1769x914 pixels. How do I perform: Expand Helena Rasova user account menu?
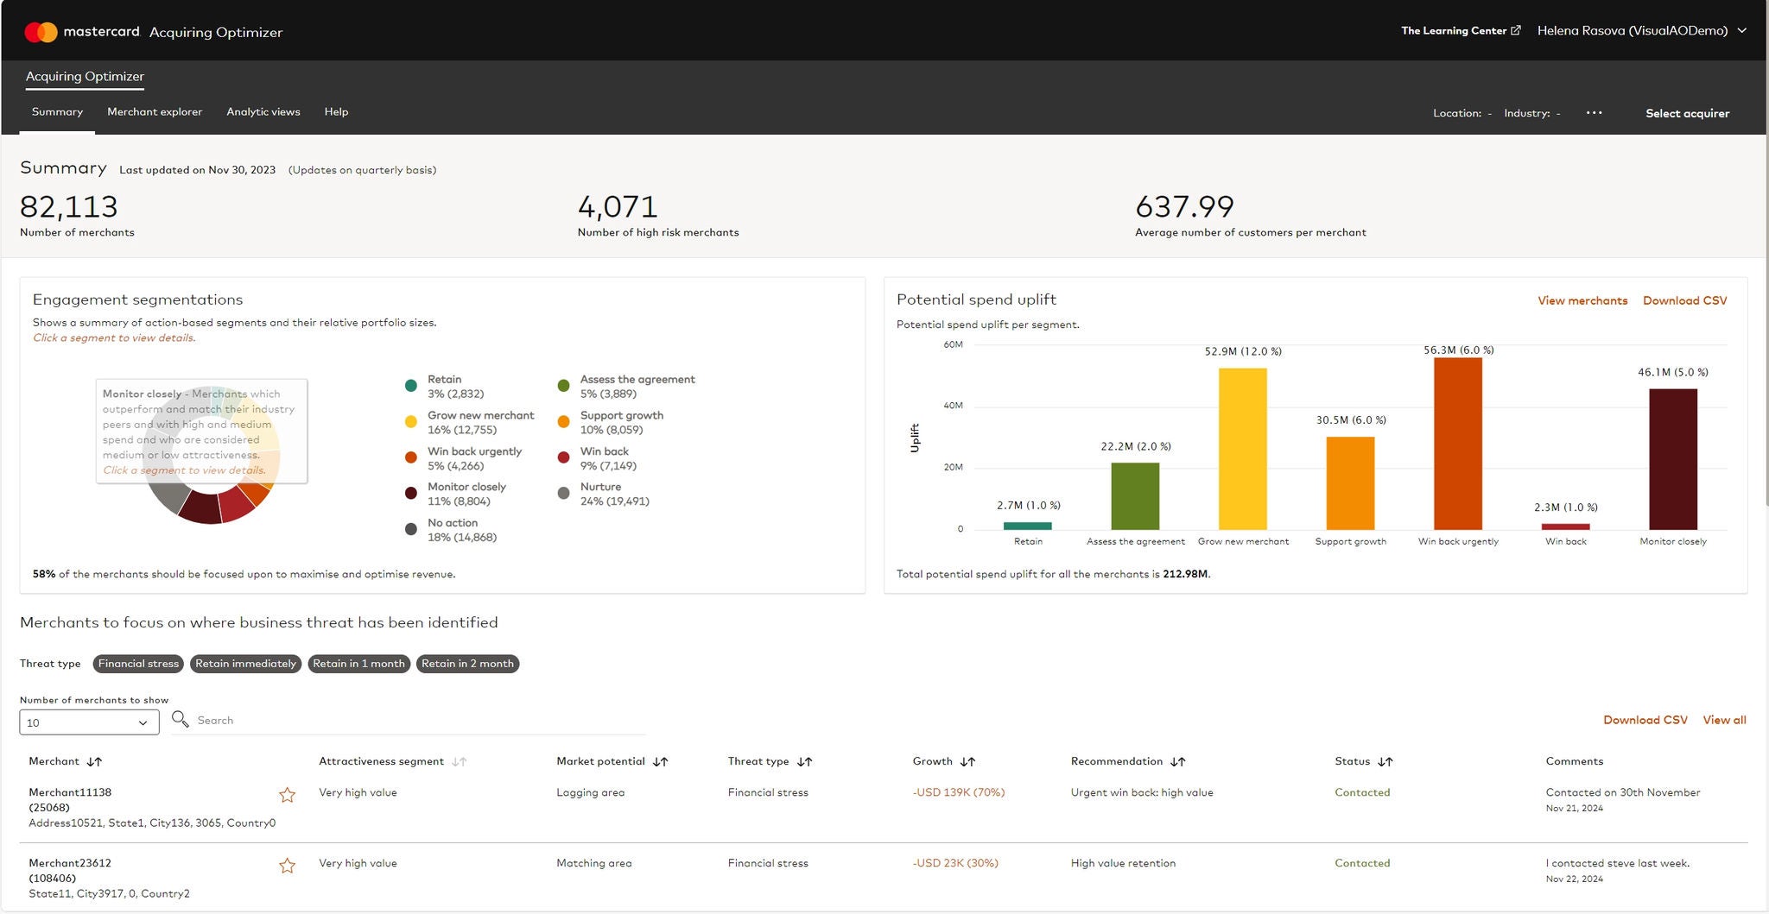[x=1641, y=31]
